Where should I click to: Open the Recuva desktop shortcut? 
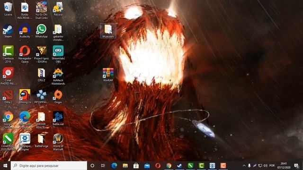tap(58, 9)
